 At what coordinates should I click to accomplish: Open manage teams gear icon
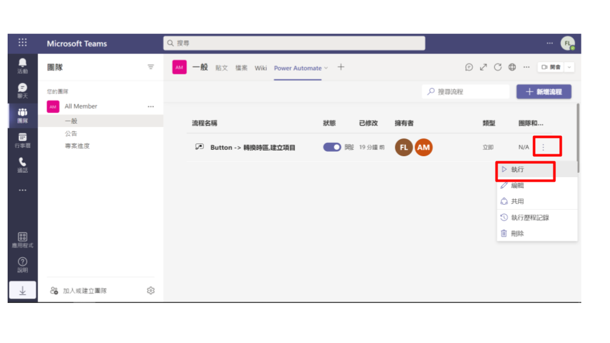pyautogui.click(x=151, y=290)
